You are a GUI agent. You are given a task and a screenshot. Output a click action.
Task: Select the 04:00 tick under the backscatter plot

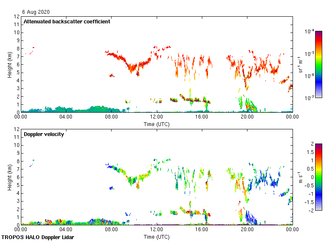pyautogui.click(x=66, y=117)
